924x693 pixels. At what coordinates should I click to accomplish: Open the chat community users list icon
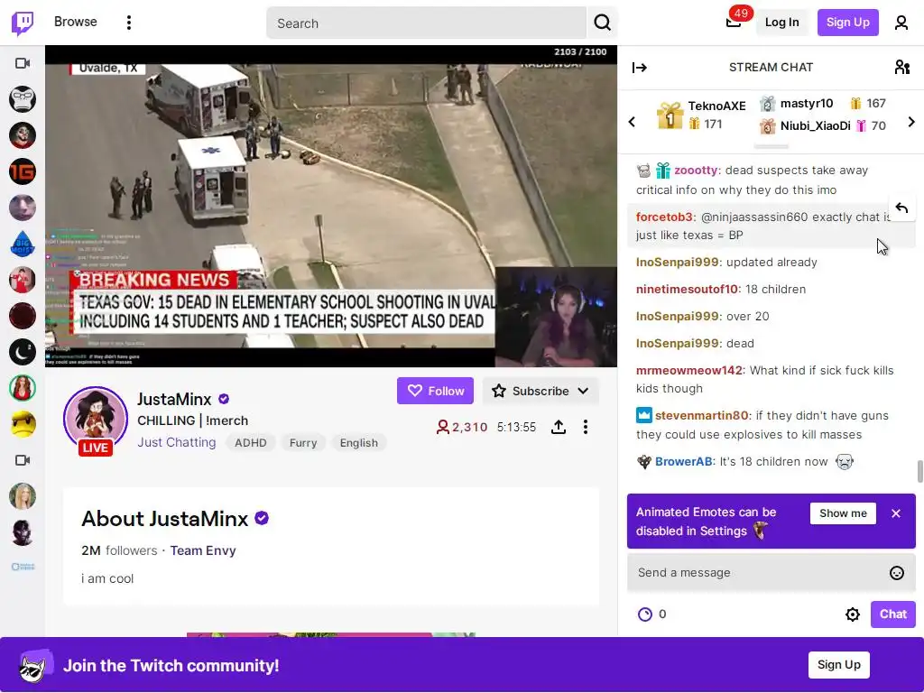point(901,67)
